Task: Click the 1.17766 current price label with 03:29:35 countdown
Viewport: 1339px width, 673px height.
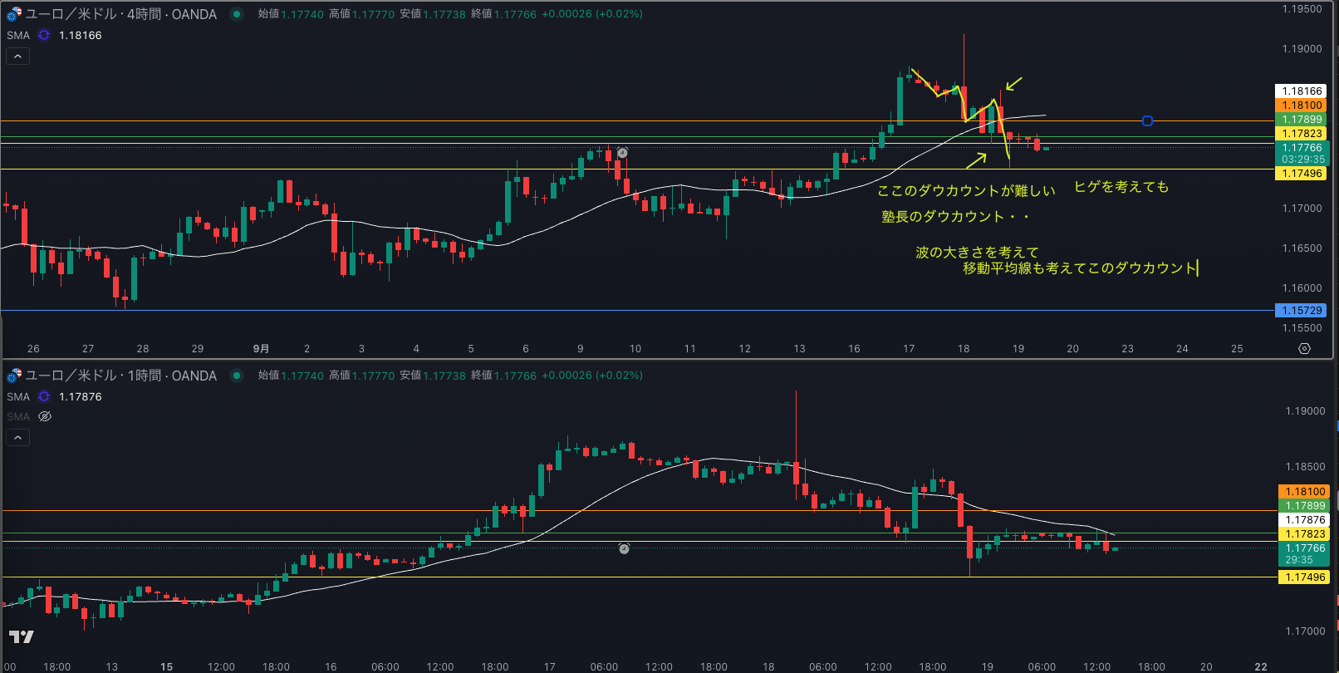Action: 1302,154
